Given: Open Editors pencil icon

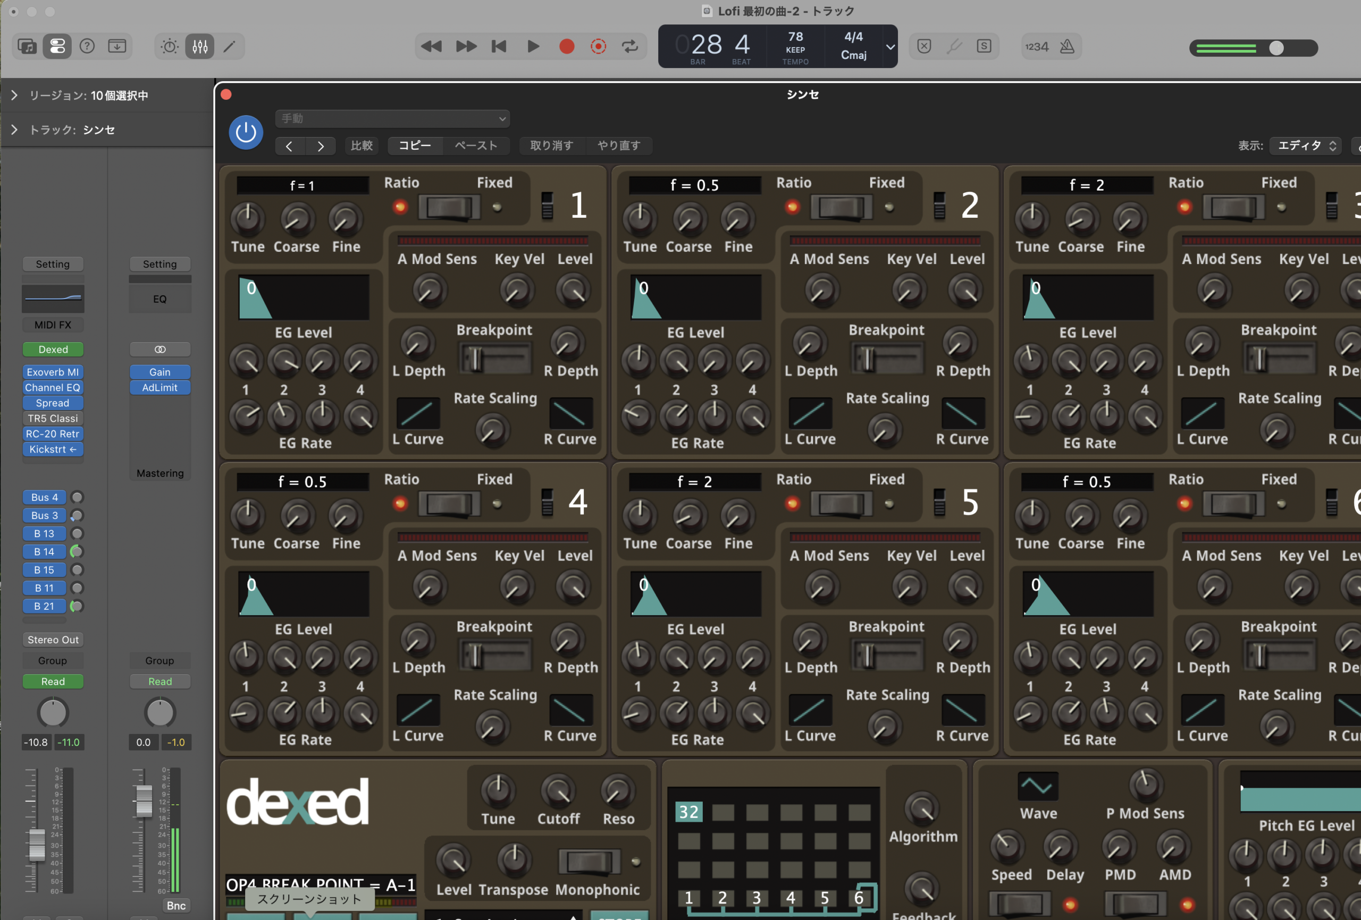Looking at the screenshot, I should pos(230,46).
